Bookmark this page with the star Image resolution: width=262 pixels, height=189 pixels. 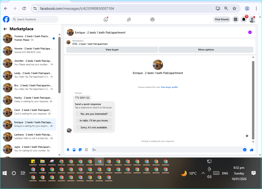(x=234, y=8)
